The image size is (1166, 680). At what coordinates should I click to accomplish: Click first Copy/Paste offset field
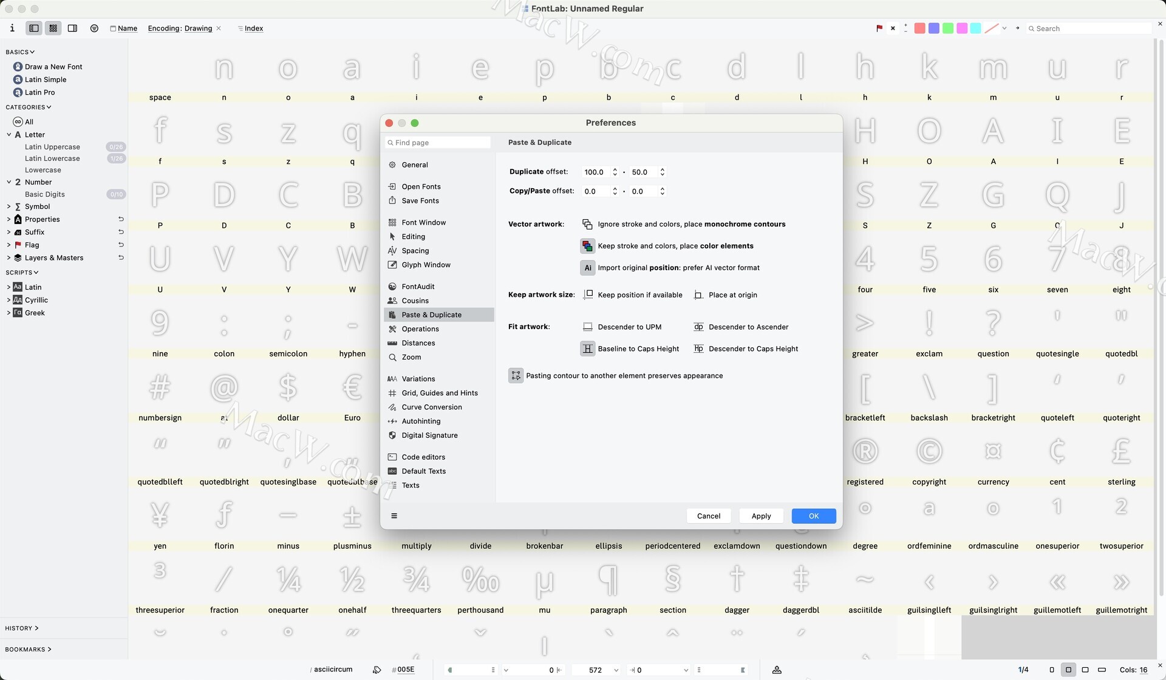coord(596,191)
